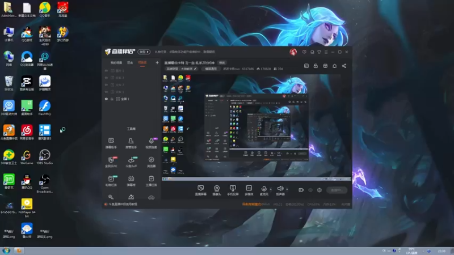Open the 浏览器 tool in the toolbox
454x255 pixels.
[x=151, y=162]
